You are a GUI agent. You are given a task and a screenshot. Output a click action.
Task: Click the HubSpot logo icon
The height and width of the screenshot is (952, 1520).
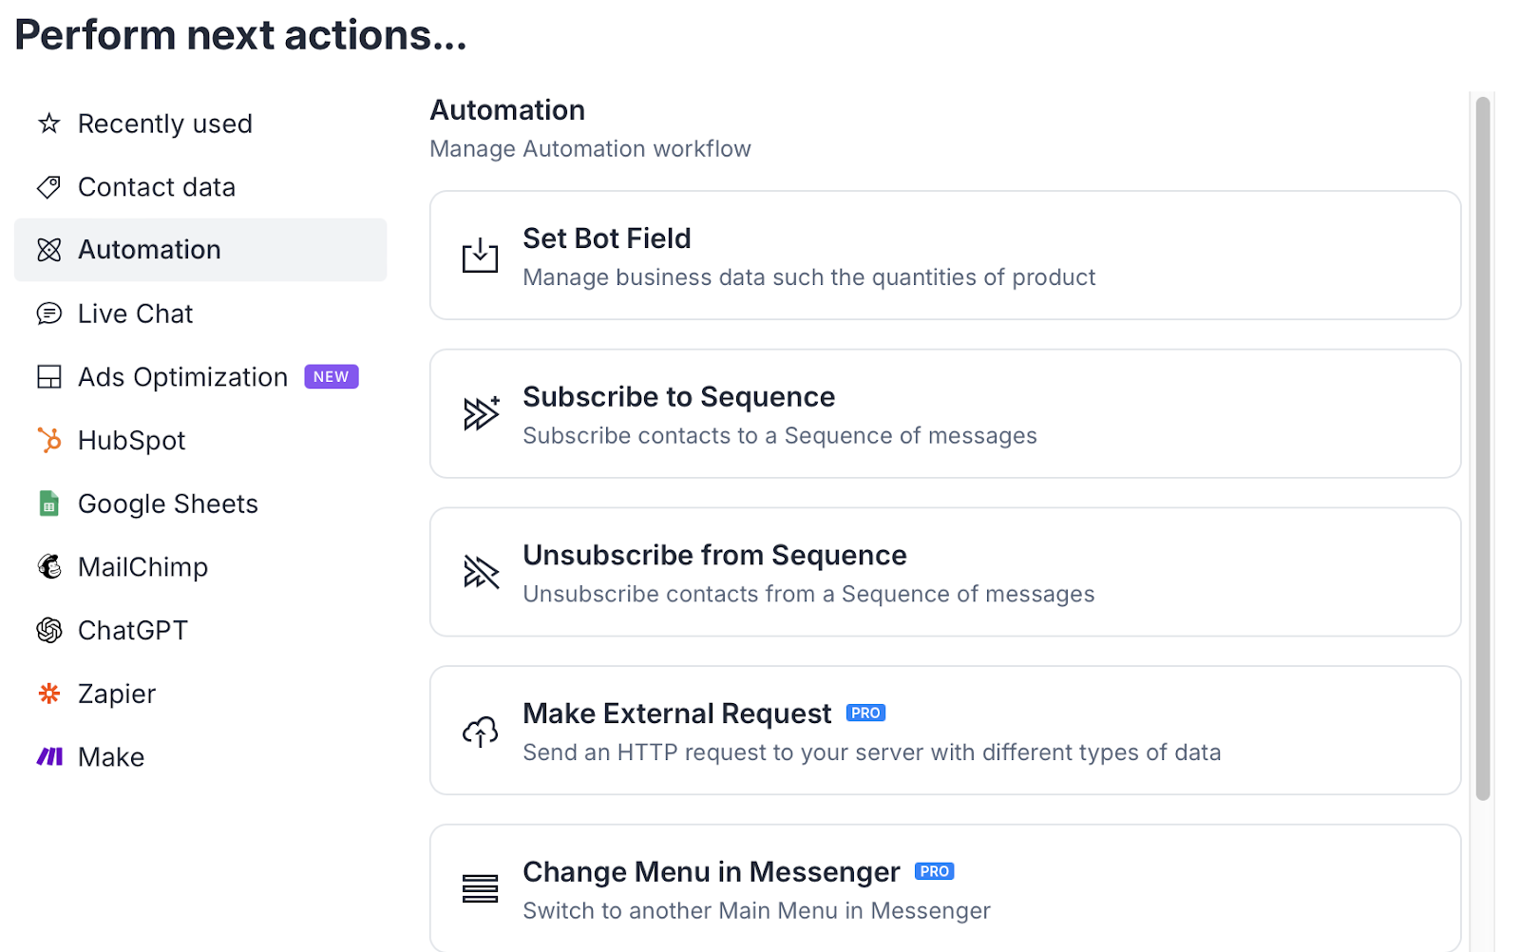[49, 440]
